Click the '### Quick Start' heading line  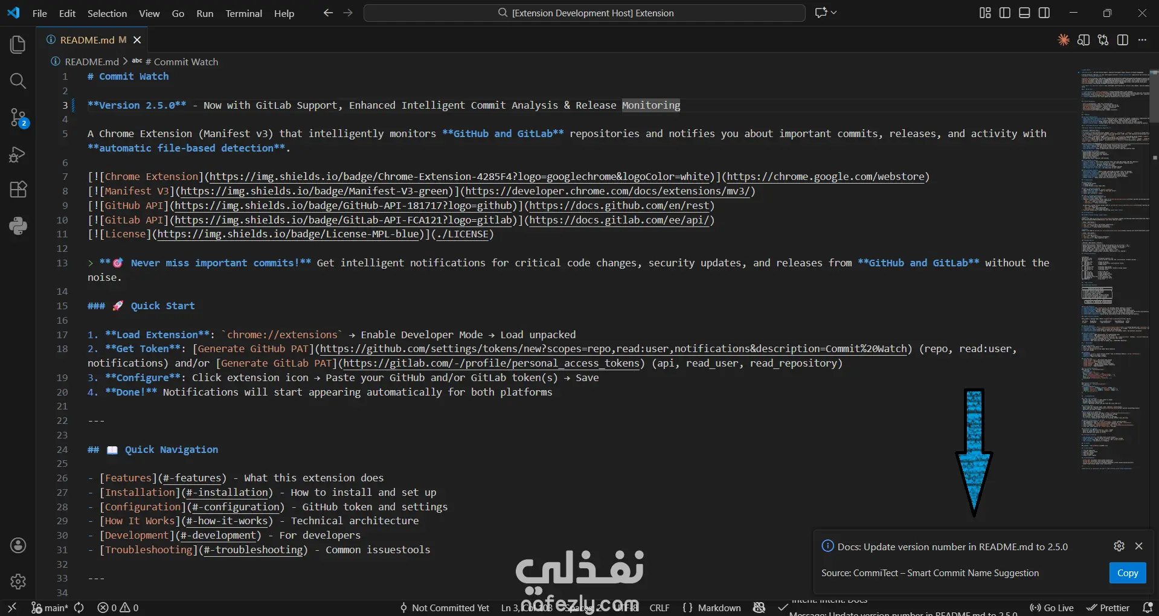[141, 306]
